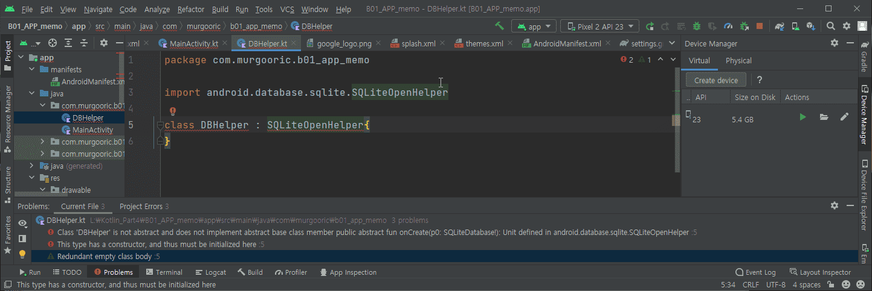Stop the running app red square

pyautogui.click(x=760, y=27)
